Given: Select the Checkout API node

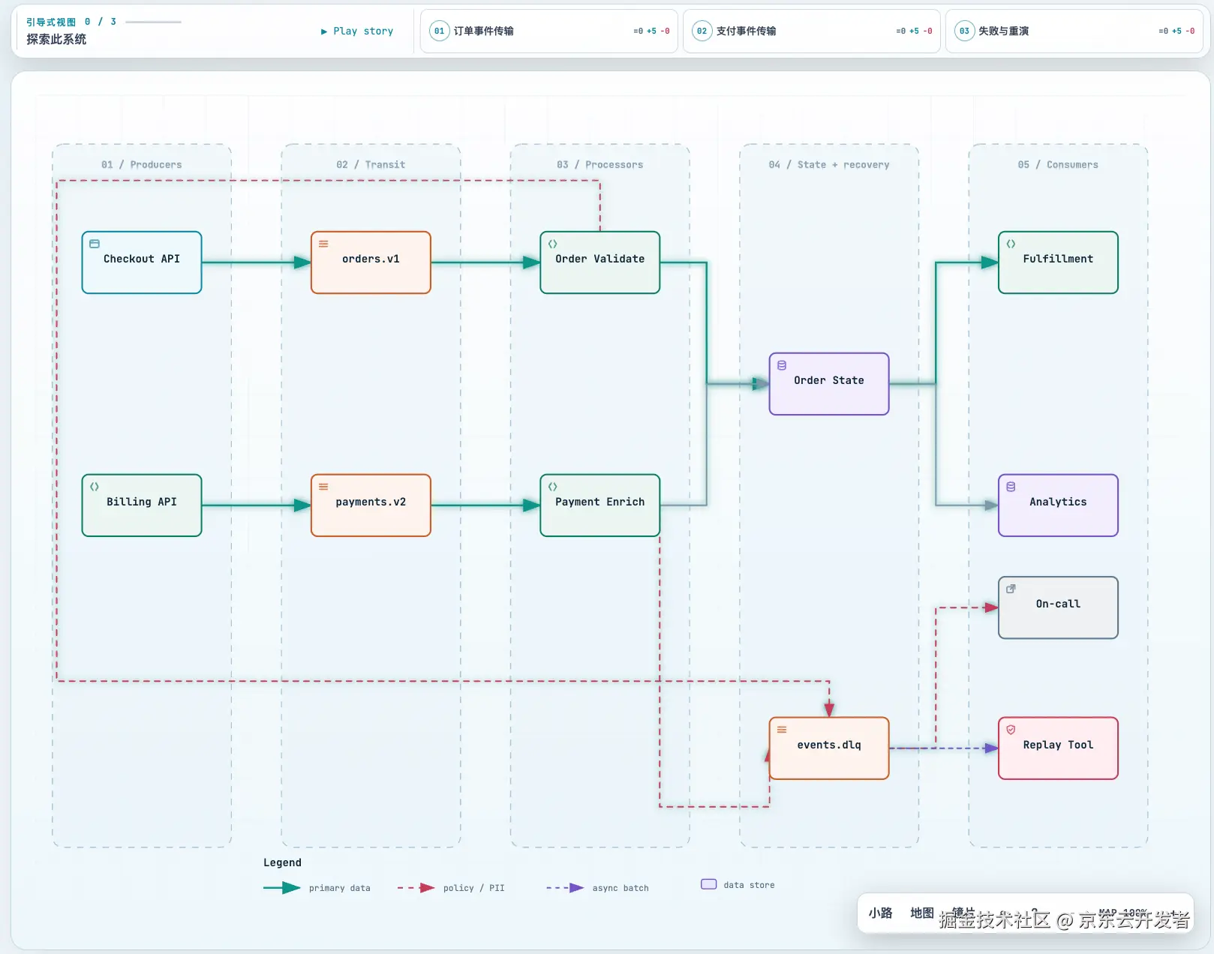Looking at the screenshot, I should coord(142,262).
